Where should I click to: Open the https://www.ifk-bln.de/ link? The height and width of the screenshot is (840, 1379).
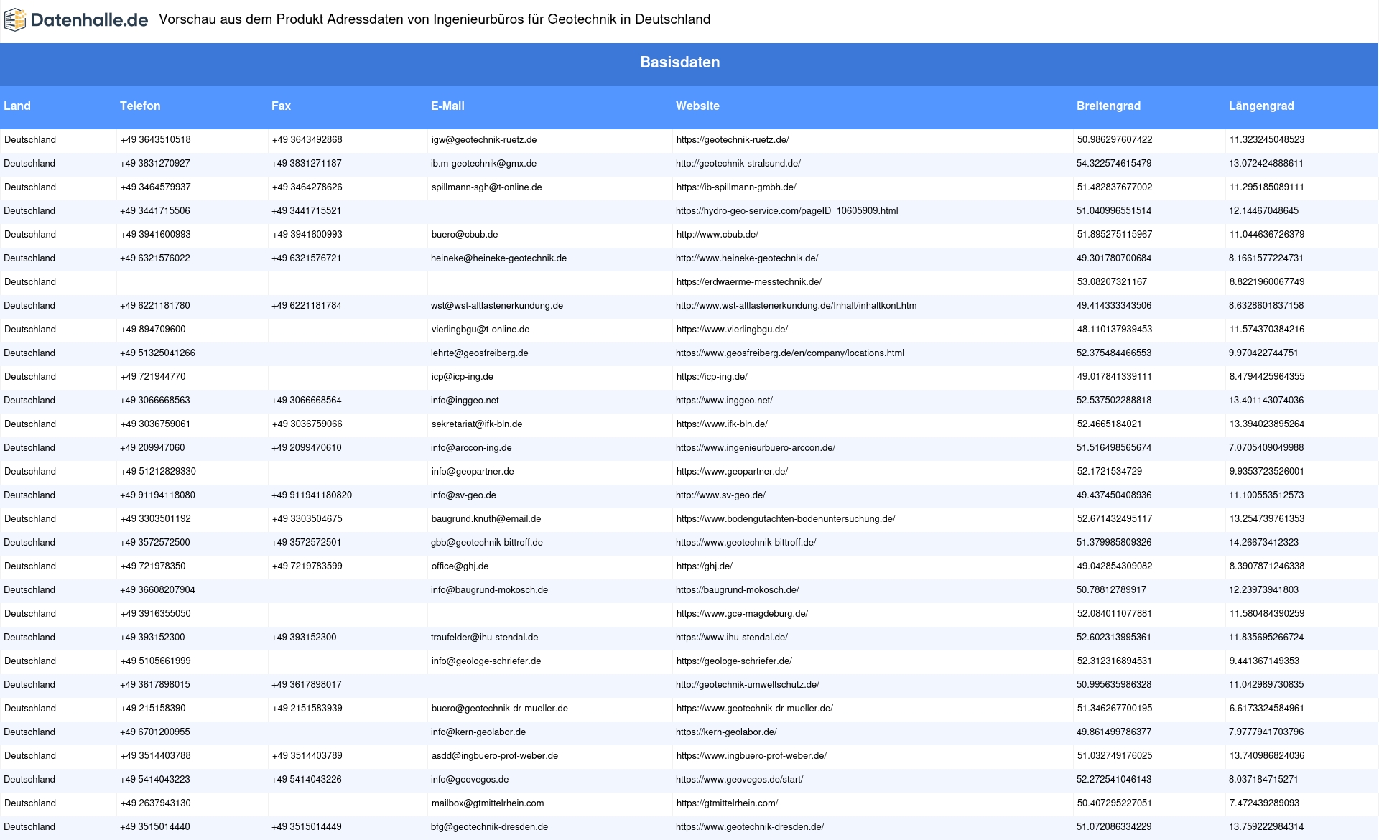click(722, 424)
